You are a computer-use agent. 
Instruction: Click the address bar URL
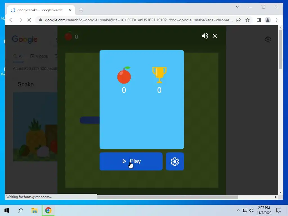[x=139, y=20]
